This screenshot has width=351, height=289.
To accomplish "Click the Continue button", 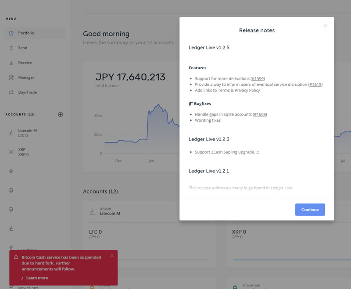I will (310, 209).
